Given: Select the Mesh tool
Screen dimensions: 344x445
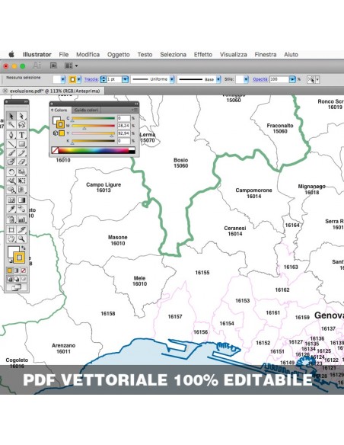Looking at the screenshot, I should [x=11, y=200].
